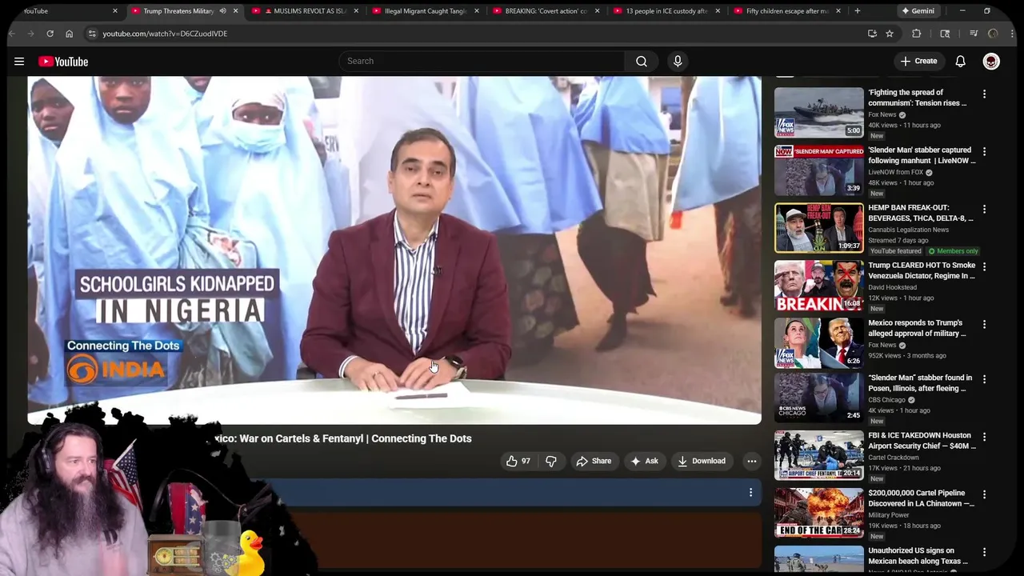Click the Ask button
Image resolution: width=1024 pixels, height=576 pixels.
pyautogui.click(x=644, y=461)
